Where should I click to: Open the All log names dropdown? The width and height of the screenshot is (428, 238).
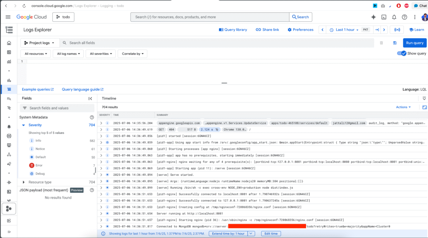[68, 54]
